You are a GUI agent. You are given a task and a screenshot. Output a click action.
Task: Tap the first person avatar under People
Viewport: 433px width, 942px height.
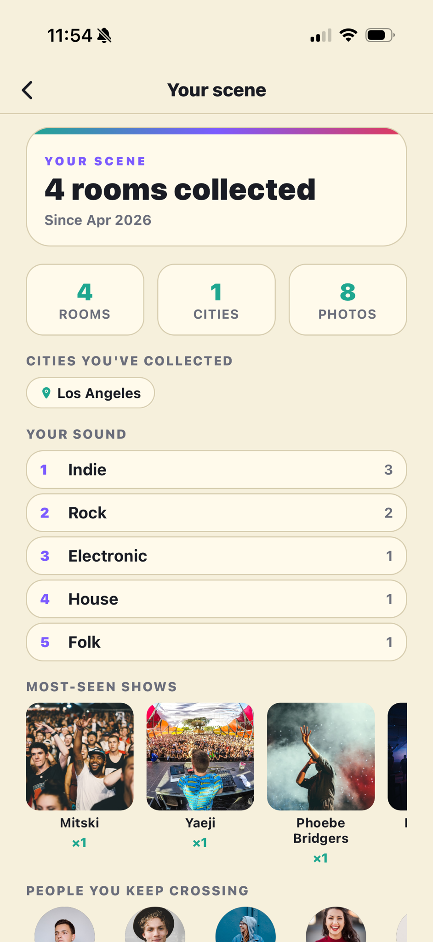click(x=65, y=925)
